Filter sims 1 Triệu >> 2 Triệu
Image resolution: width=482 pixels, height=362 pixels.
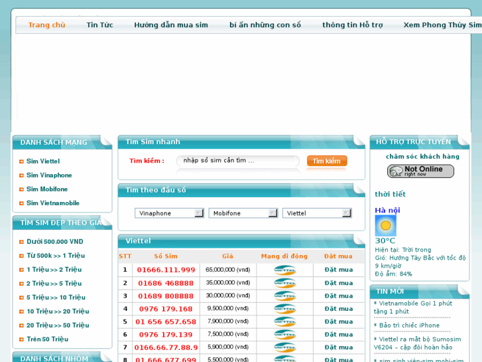point(54,269)
